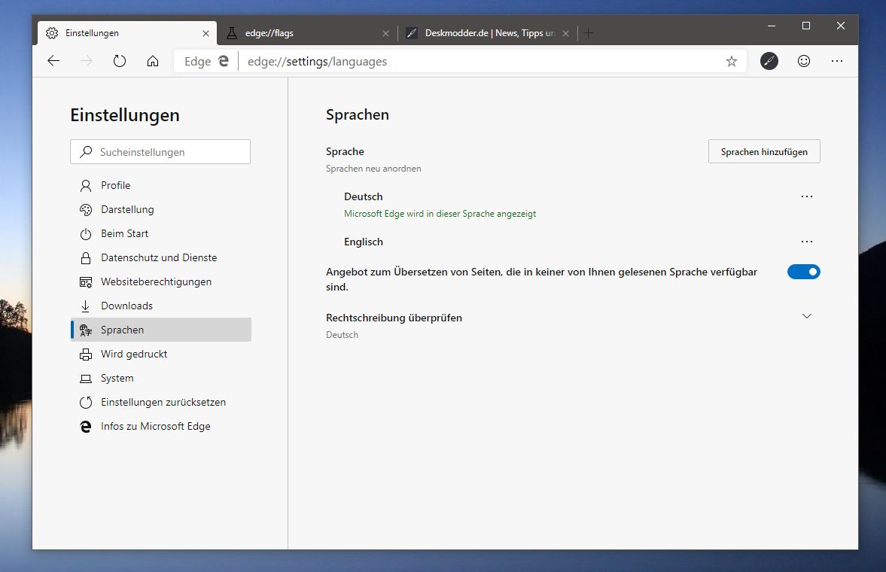
Task: Open Wird gedruckt settings section
Action: [161, 354]
